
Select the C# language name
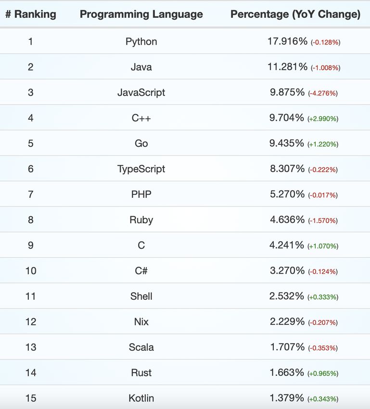tap(141, 271)
